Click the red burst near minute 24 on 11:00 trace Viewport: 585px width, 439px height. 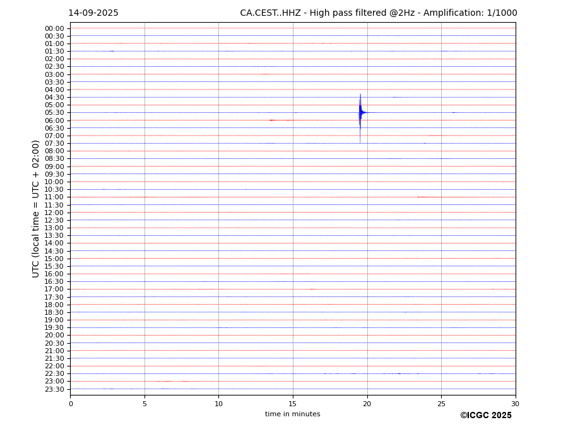tap(429, 197)
